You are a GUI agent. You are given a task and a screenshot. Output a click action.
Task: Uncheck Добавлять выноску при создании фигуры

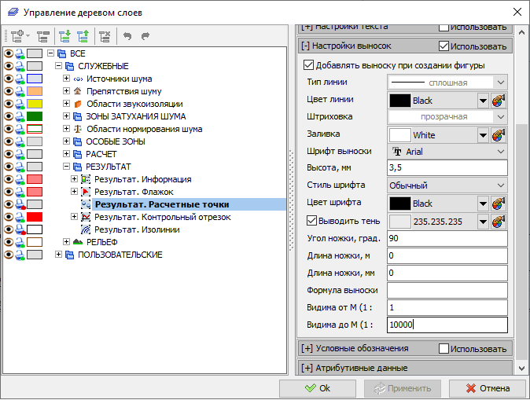coord(309,65)
